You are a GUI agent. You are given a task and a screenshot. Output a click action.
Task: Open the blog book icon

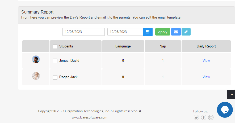point(211,117)
